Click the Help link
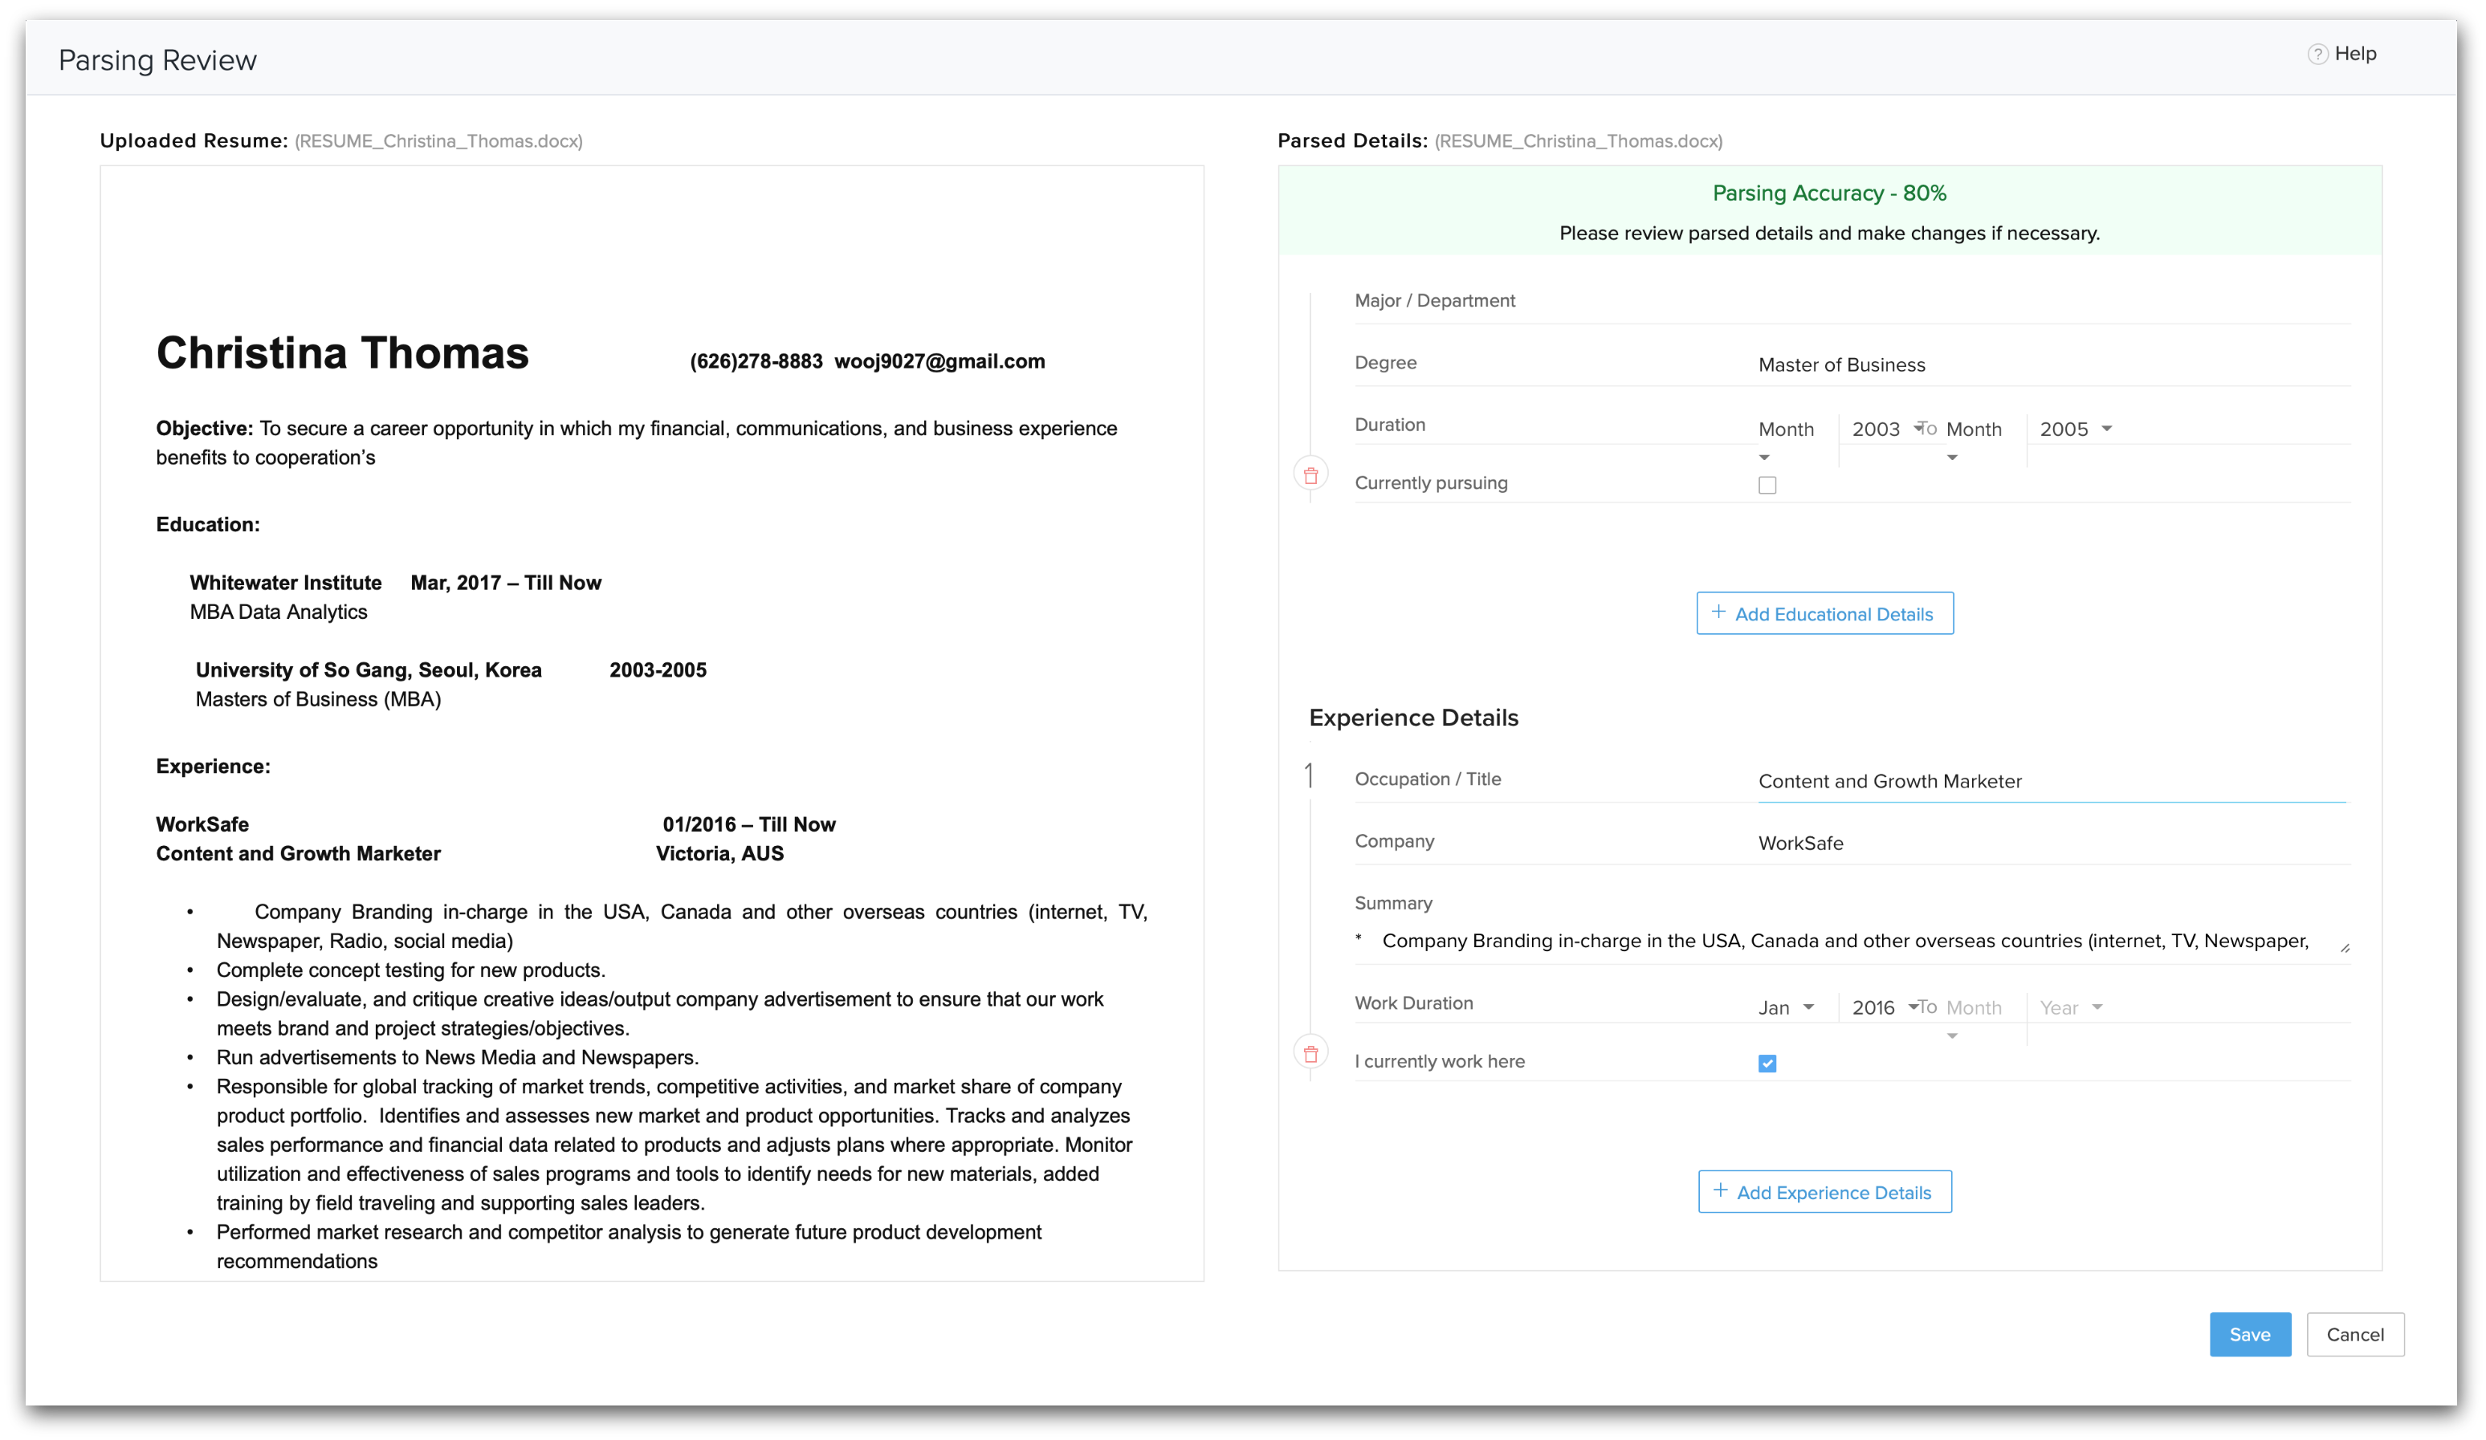The width and height of the screenshot is (2486, 1440). (2355, 55)
